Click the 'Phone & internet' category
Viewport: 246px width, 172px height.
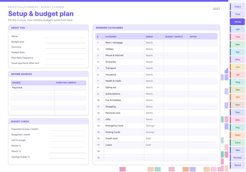(x=124, y=55)
